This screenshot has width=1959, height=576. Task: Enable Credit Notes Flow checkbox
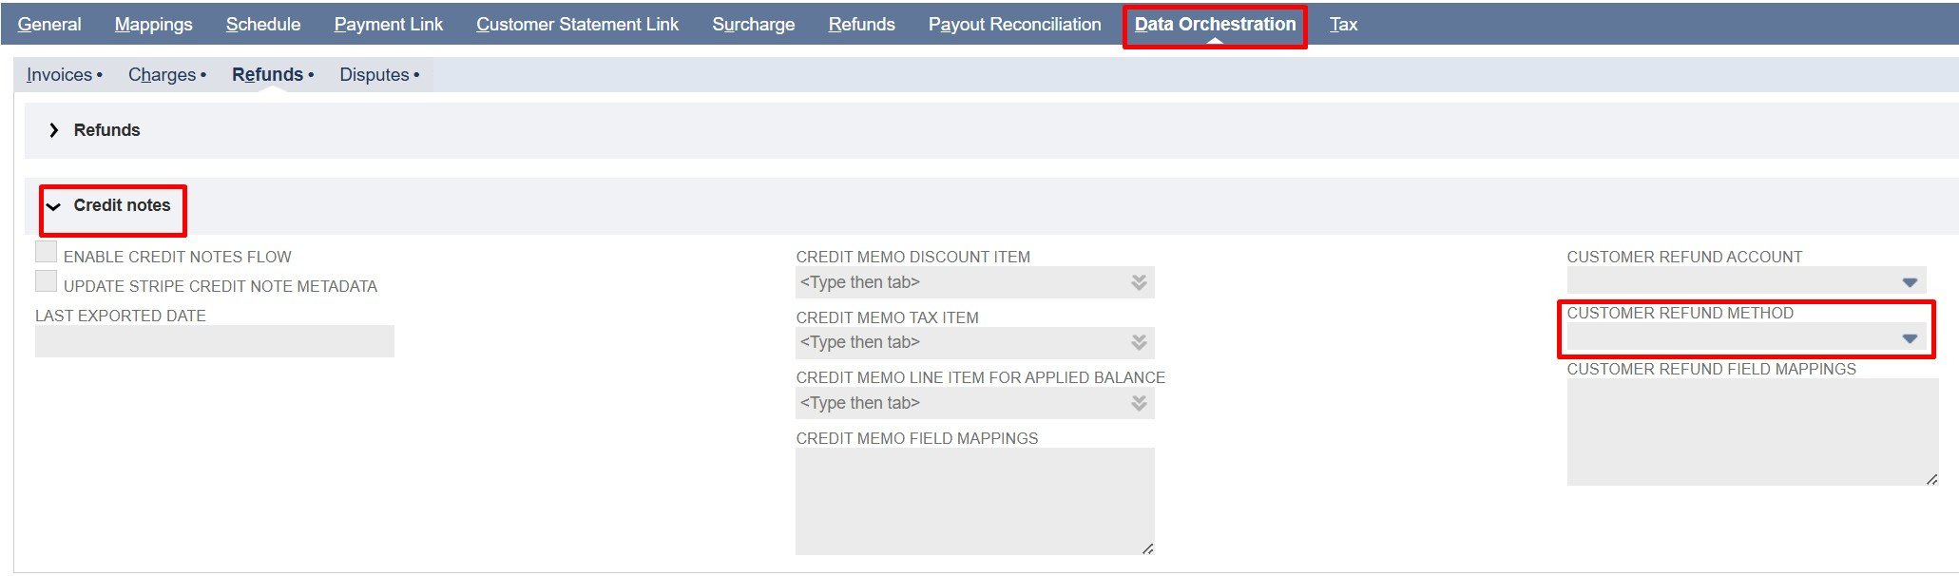(46, 252)
